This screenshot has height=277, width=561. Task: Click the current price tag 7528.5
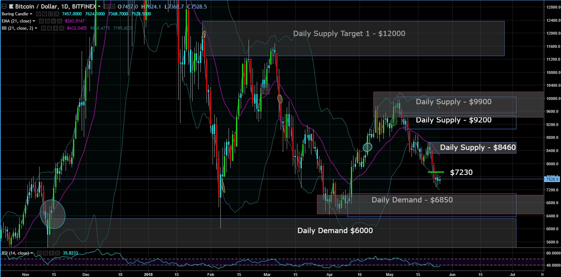[552, 179]
